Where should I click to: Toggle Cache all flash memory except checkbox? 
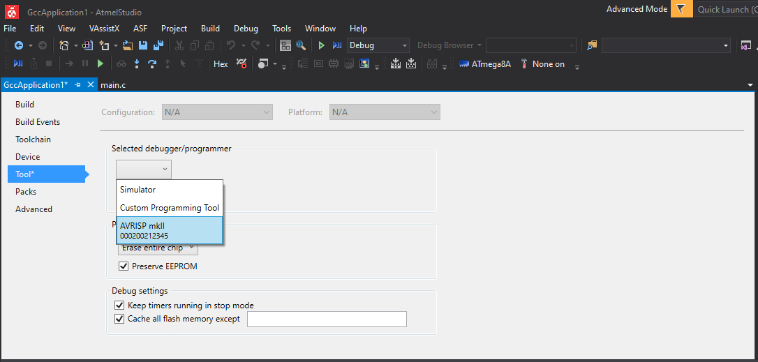tap(119, 319)
